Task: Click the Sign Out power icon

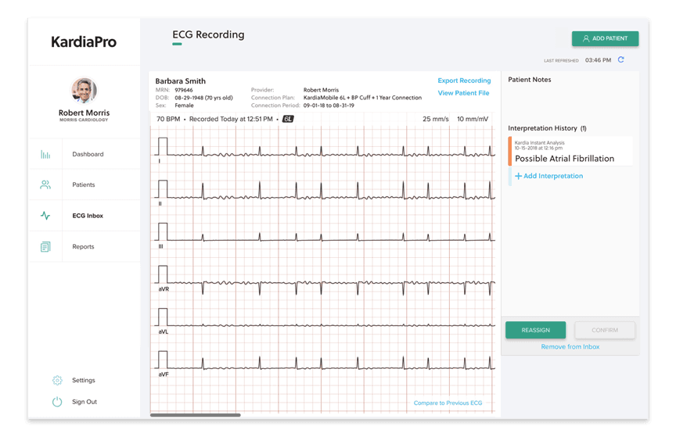Action: pos(57,402)
